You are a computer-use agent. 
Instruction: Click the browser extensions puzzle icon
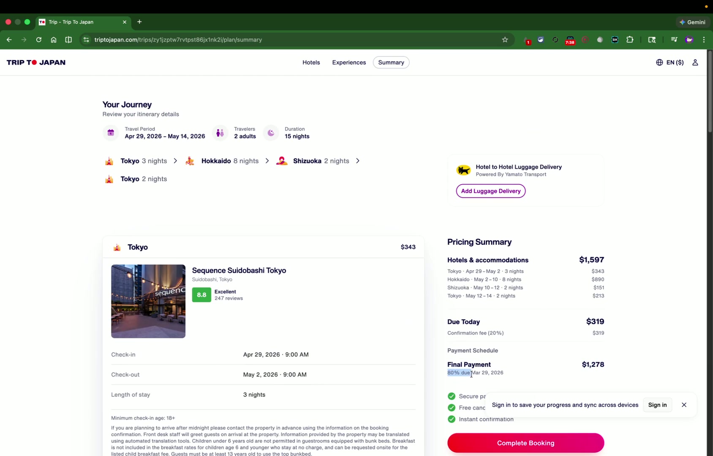pos(630,40)
